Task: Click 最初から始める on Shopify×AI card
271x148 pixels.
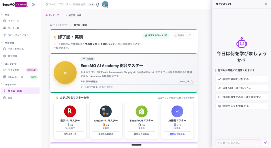Action: coord(142,134)
